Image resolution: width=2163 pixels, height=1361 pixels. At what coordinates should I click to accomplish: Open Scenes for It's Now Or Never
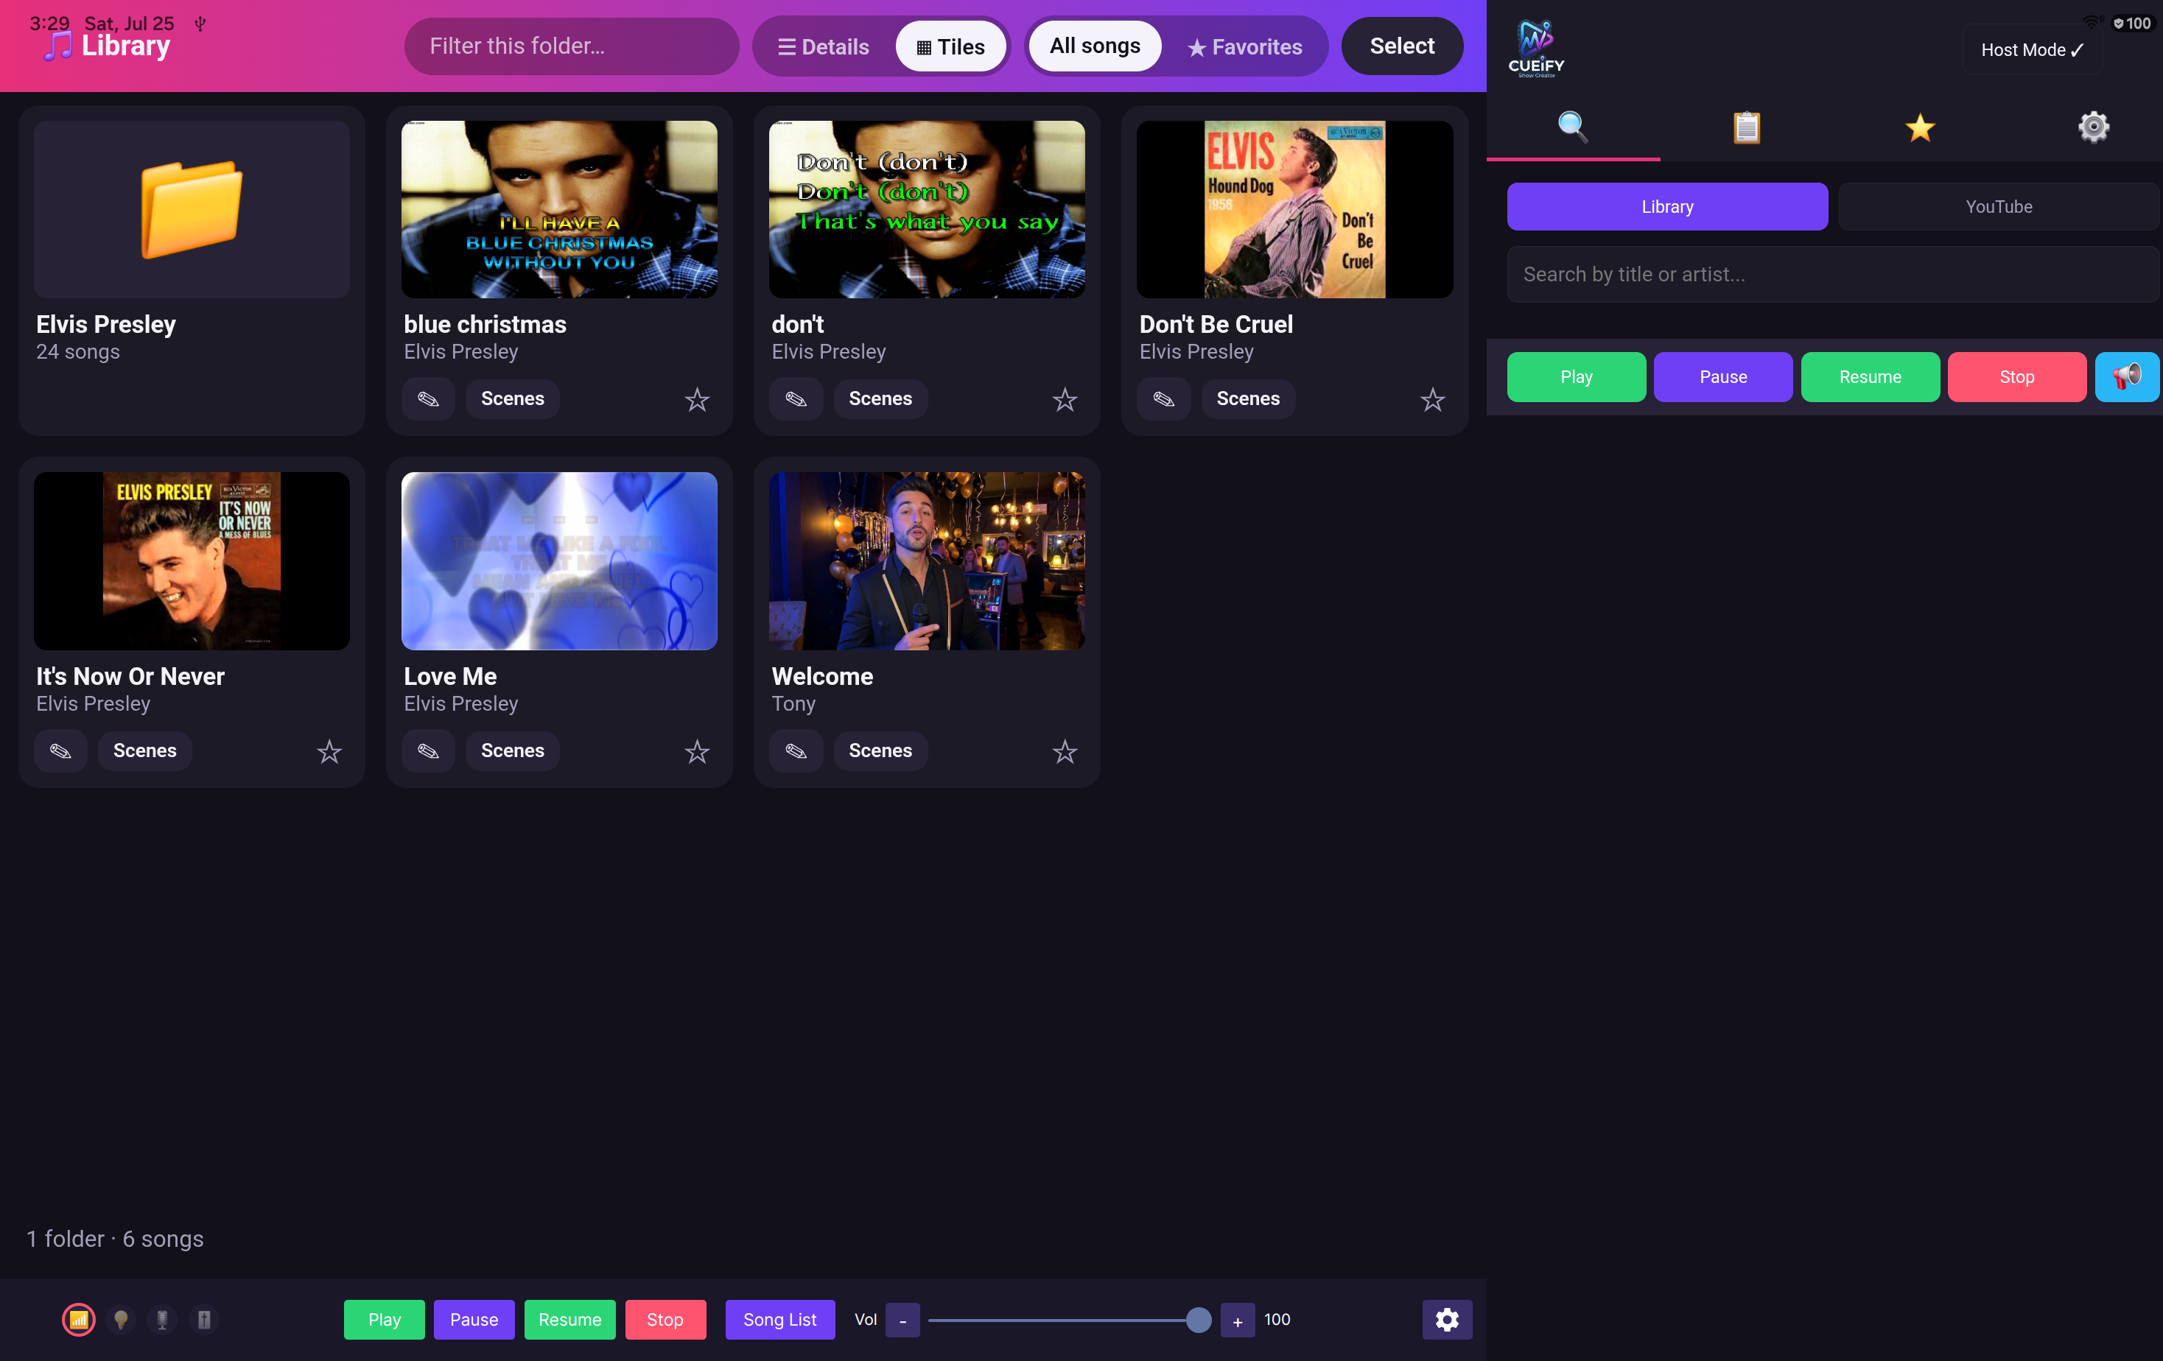point(144,750)
